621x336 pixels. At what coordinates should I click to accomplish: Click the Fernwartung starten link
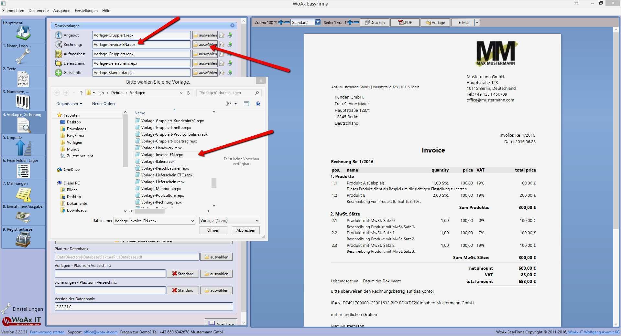[48, 332]
